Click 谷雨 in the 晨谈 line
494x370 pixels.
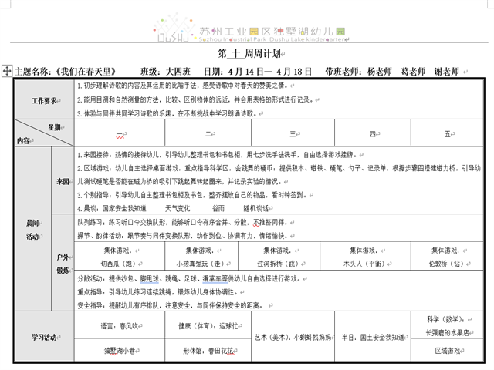coord(218,209)
